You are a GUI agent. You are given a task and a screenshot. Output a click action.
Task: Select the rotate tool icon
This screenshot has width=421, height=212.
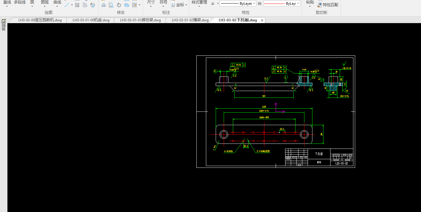pyautogui.click(x=119, y=5)
